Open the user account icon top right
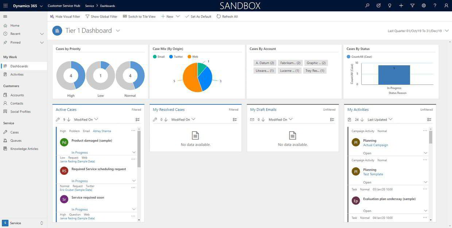Screen dimensions: 452x228 coord(445,5)
